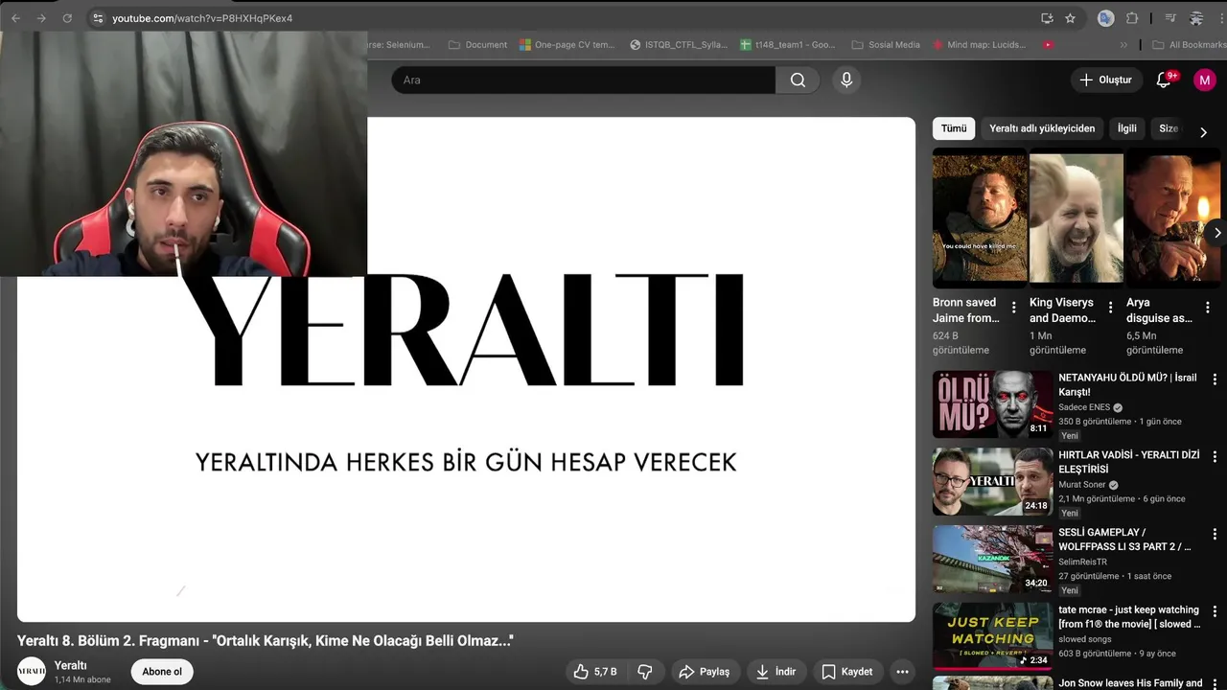1227x690 pixels.
Task: Play the Bronn saved Jaime short thumbnail
Action: 980,218
